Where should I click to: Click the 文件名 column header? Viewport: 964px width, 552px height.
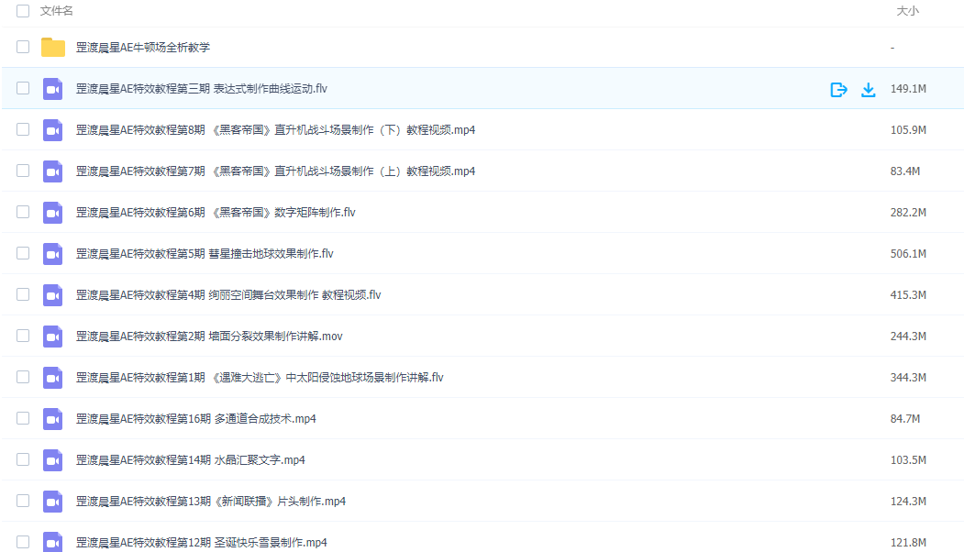pyautogui.click(x=53, y=12)
